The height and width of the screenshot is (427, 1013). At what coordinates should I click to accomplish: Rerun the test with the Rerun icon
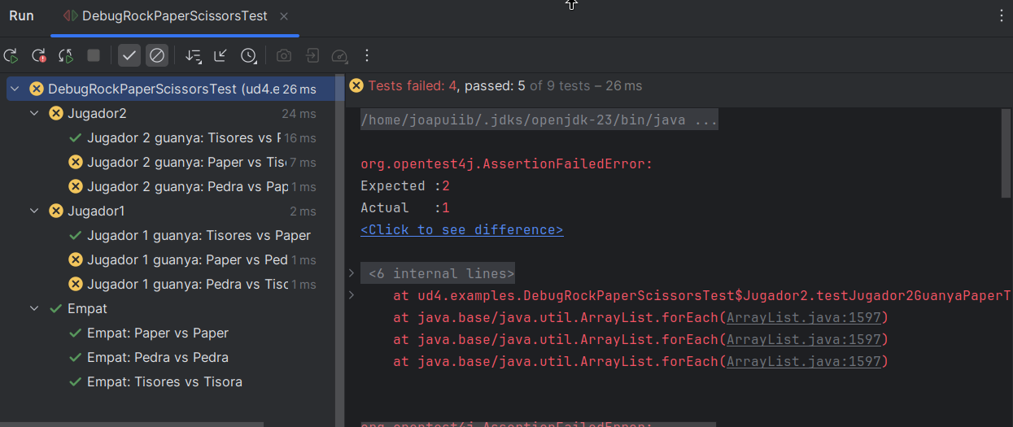(x=11, y=56)
